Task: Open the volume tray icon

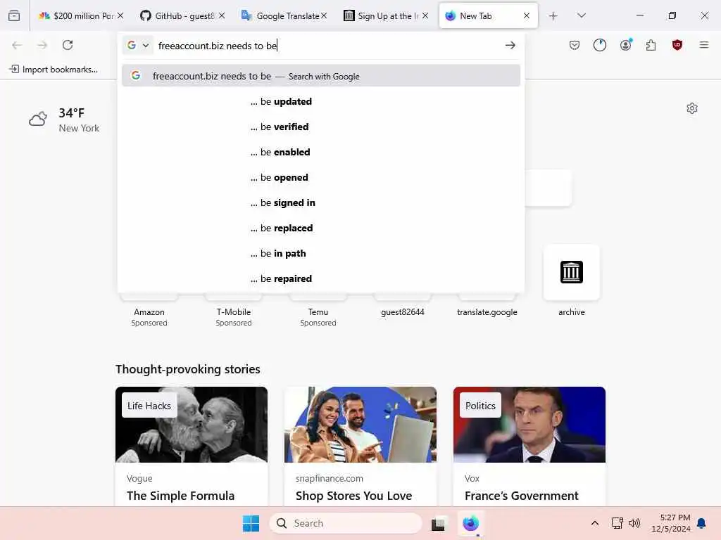Action: (x=634, y=523)
